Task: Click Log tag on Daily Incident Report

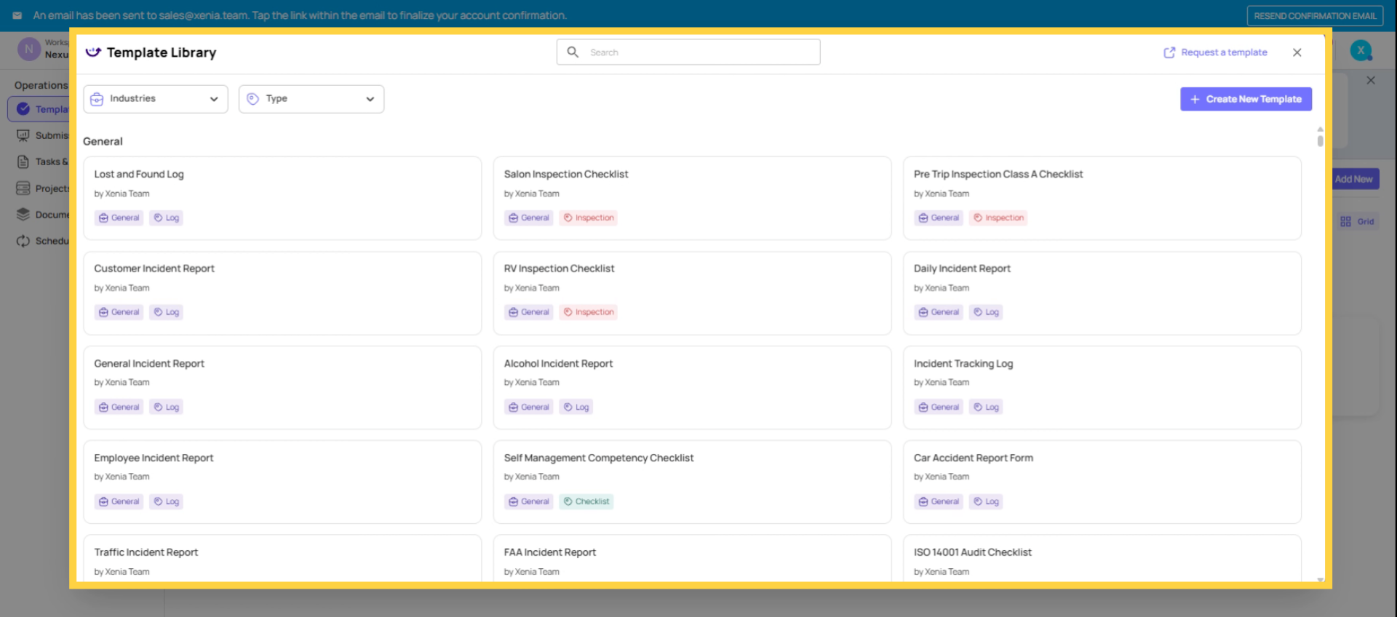Action: 986,312
